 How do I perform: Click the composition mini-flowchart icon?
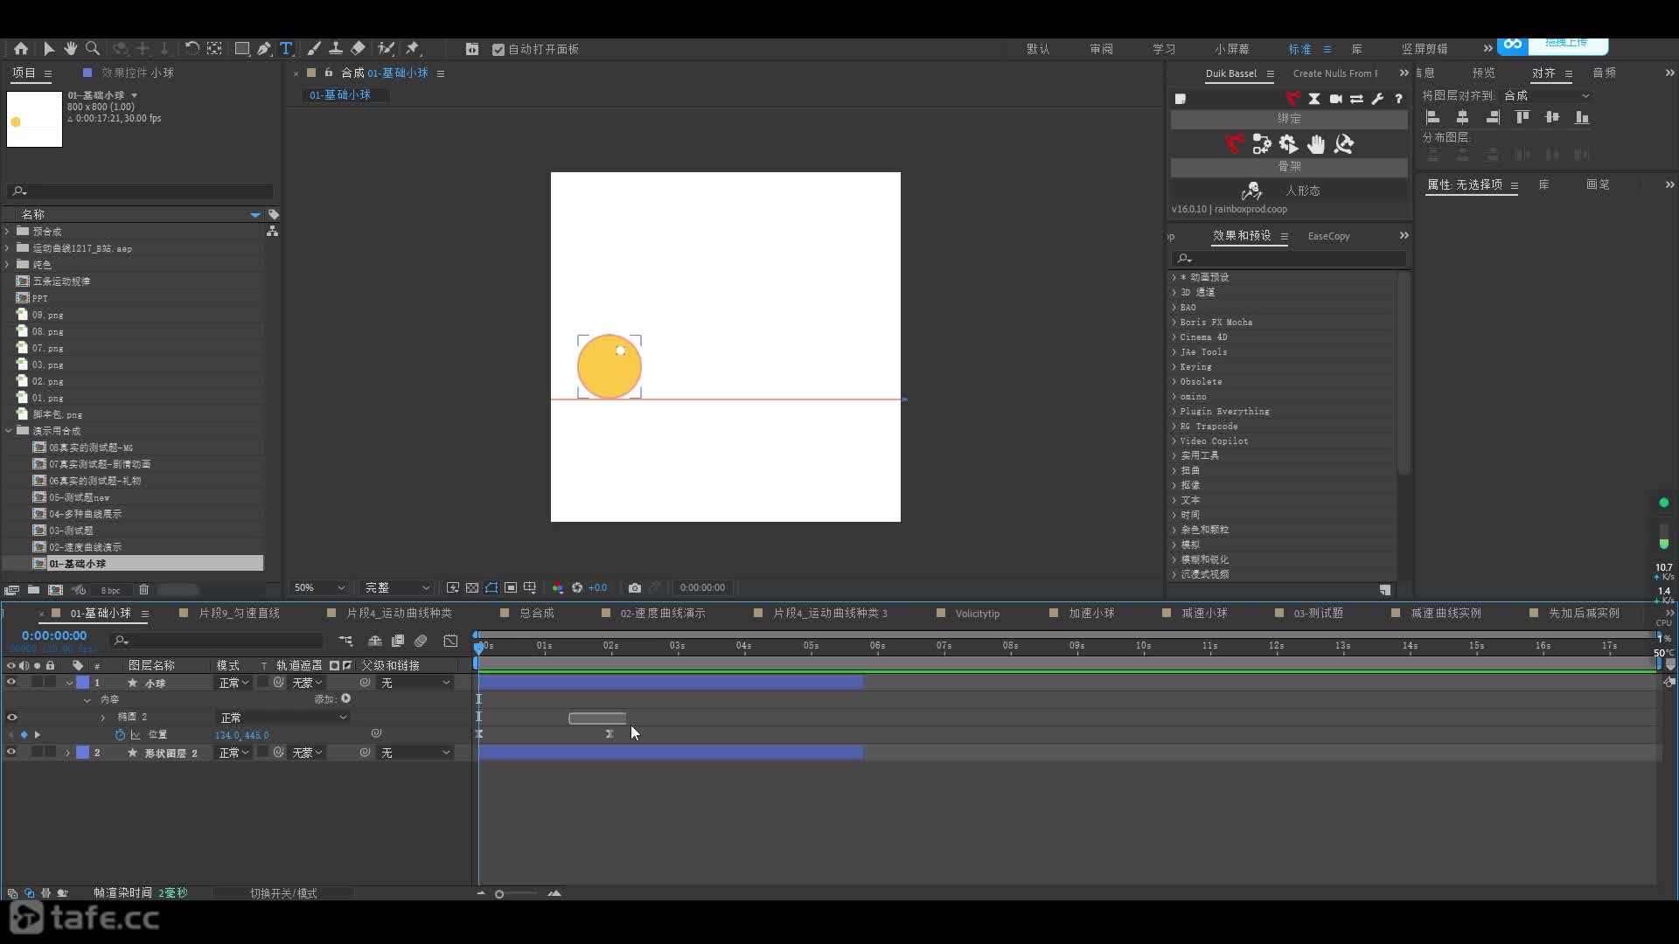pos(346,641)
